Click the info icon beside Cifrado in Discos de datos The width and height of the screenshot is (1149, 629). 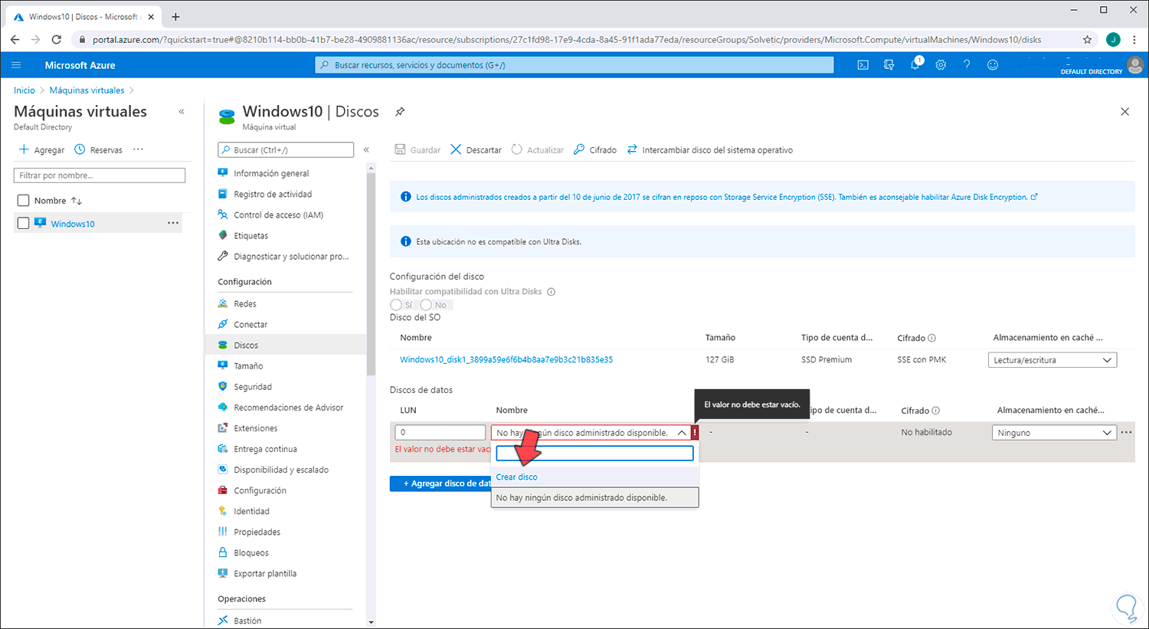936,411
